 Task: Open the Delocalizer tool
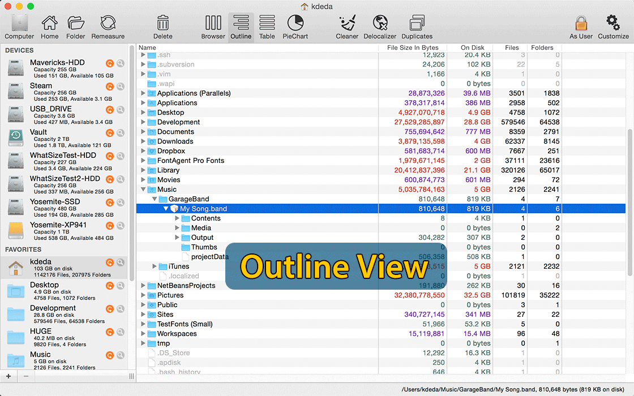[379, 25]
